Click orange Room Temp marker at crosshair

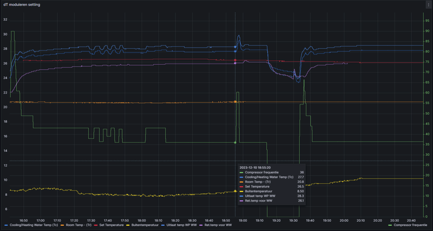tap(235, 102)
